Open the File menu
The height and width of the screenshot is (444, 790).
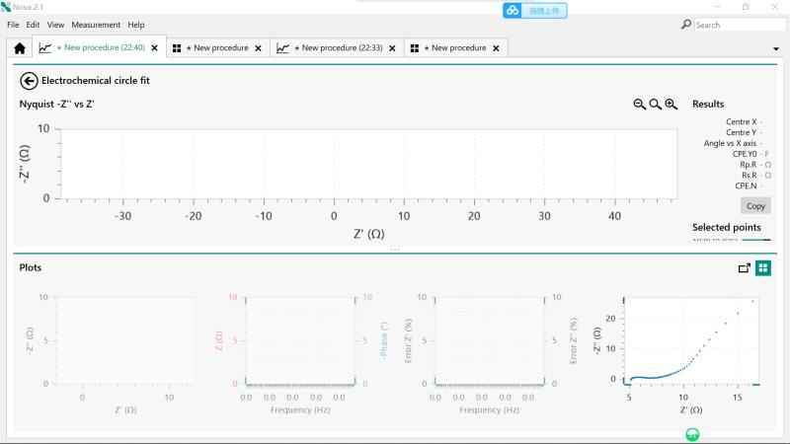coord(13,25)
